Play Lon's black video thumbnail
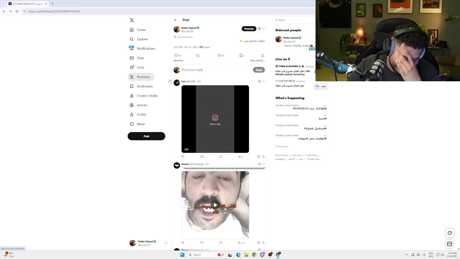Screen dimensions: 460x259 pyautogui.click(x=215, y=119)
